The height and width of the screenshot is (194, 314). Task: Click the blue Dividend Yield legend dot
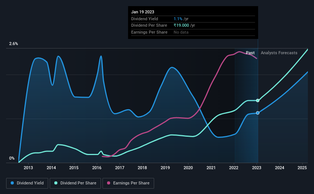pyautogui.click(x=12, y=183)
